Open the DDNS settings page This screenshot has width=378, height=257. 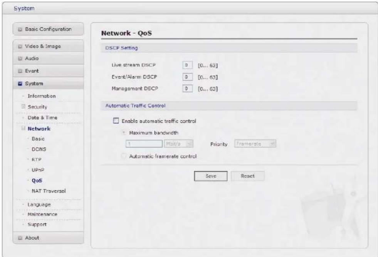[x=39, y=149]
